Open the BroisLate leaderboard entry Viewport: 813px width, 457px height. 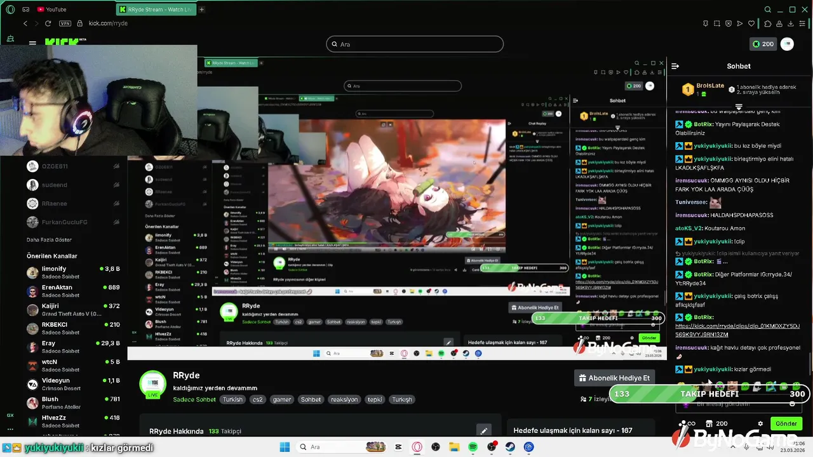click(x=702, y=89)
